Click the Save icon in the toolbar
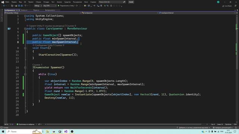The width and height of the screenshot is (239, 134). 19,6
